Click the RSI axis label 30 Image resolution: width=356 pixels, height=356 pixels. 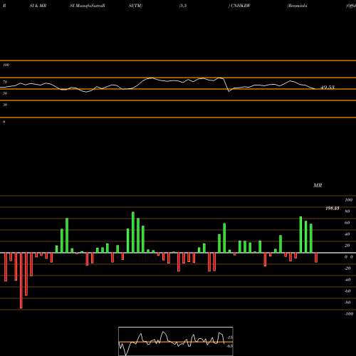(5, 105)
